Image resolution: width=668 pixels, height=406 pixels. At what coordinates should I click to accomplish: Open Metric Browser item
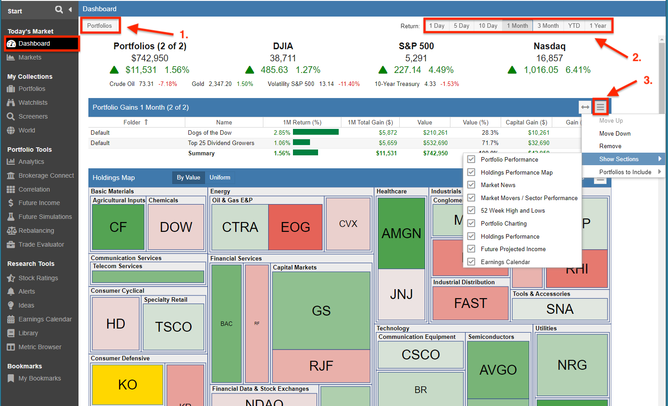(x=39, y=347)
